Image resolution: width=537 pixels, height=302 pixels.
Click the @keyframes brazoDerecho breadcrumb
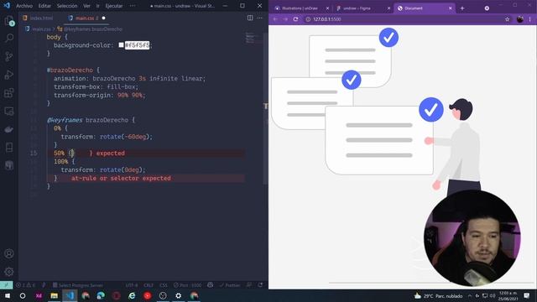pos(93,29)
